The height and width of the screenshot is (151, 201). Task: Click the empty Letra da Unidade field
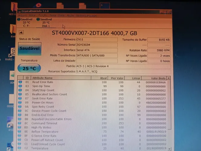(x=97, y=61)
